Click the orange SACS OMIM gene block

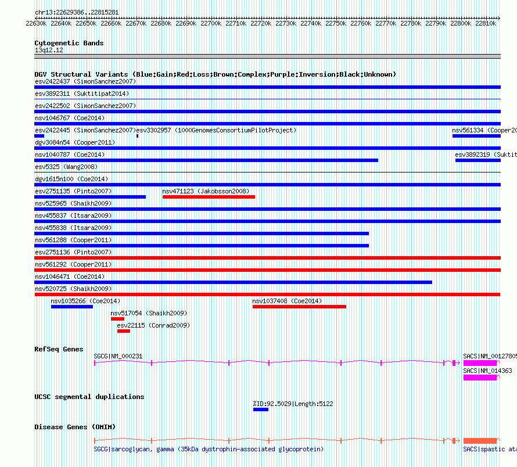click(480, 441)
